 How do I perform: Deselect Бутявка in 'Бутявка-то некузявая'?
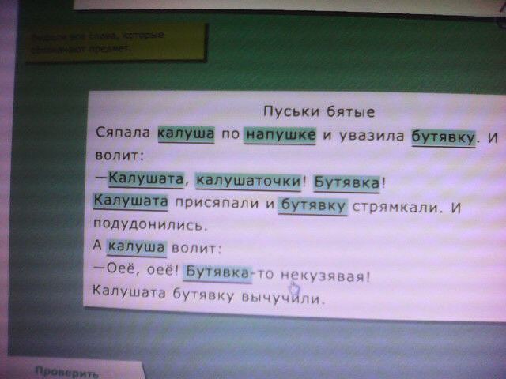click(x=217, y=272)
